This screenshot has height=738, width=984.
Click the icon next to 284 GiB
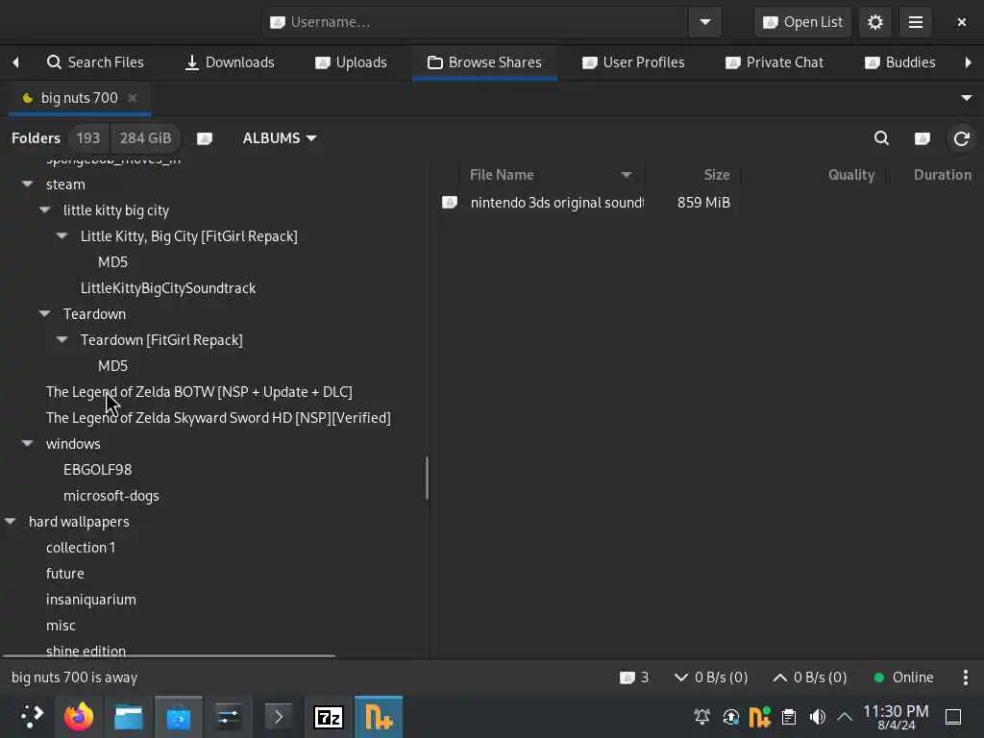click(x=205, y=138)
